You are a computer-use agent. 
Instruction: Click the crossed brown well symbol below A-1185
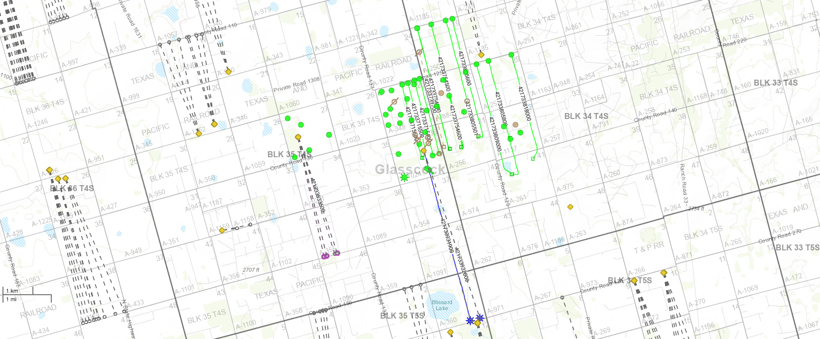[x=419, y=52]
